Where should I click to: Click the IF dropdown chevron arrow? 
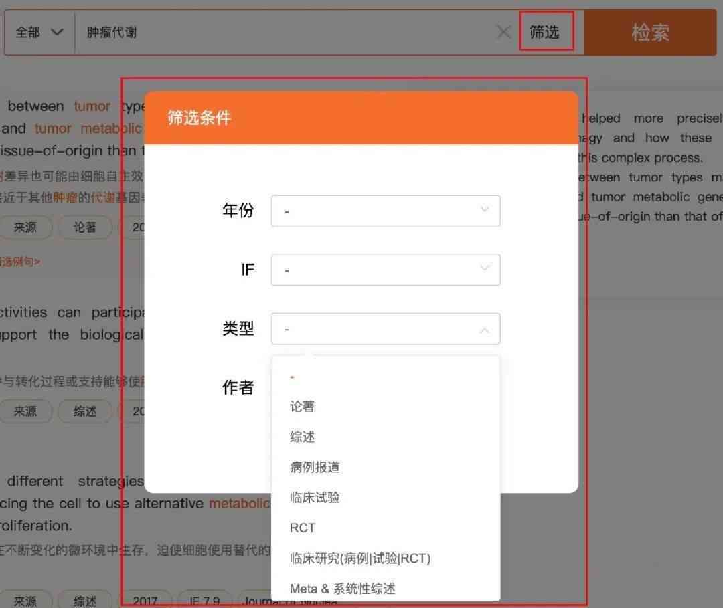click(x=485, y=268)
